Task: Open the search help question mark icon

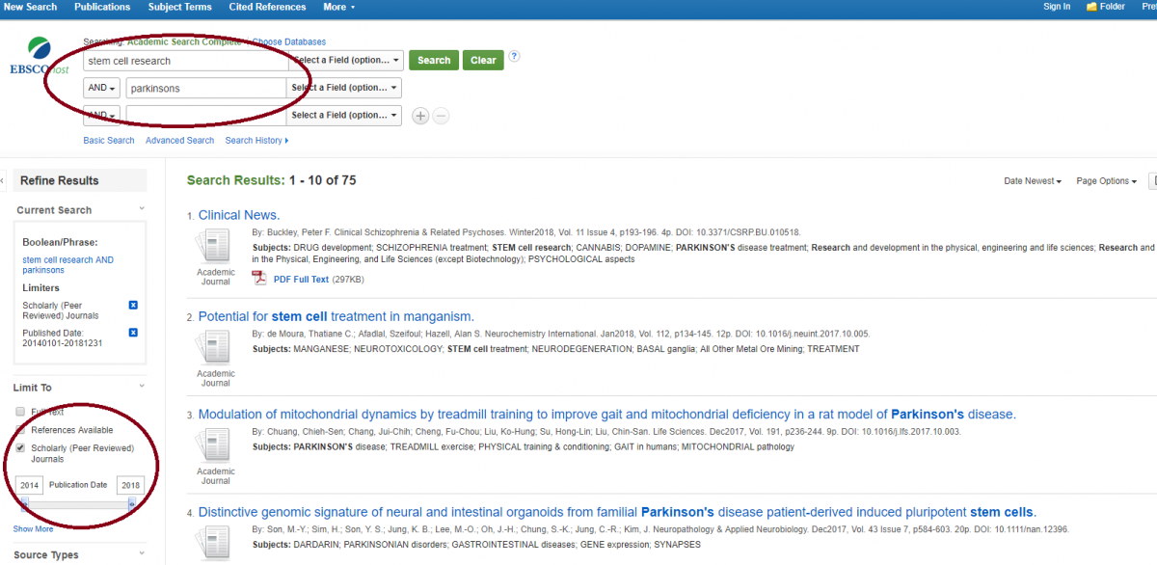Action: tap(514, 56)
